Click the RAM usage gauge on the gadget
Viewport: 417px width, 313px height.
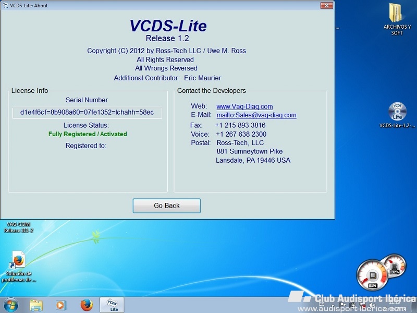coord(395,266)
